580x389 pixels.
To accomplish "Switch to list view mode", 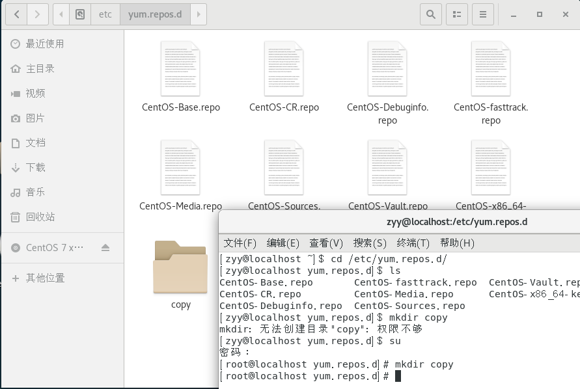I will (457, 14).
